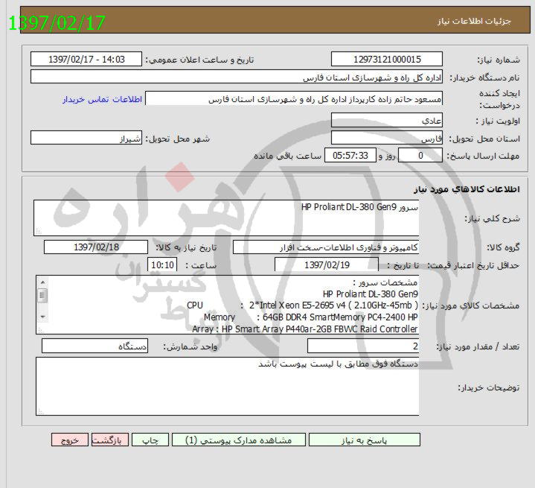Click the price validity time 10:10 field
The width and height of the screenshot is (535, 488).
161,264
